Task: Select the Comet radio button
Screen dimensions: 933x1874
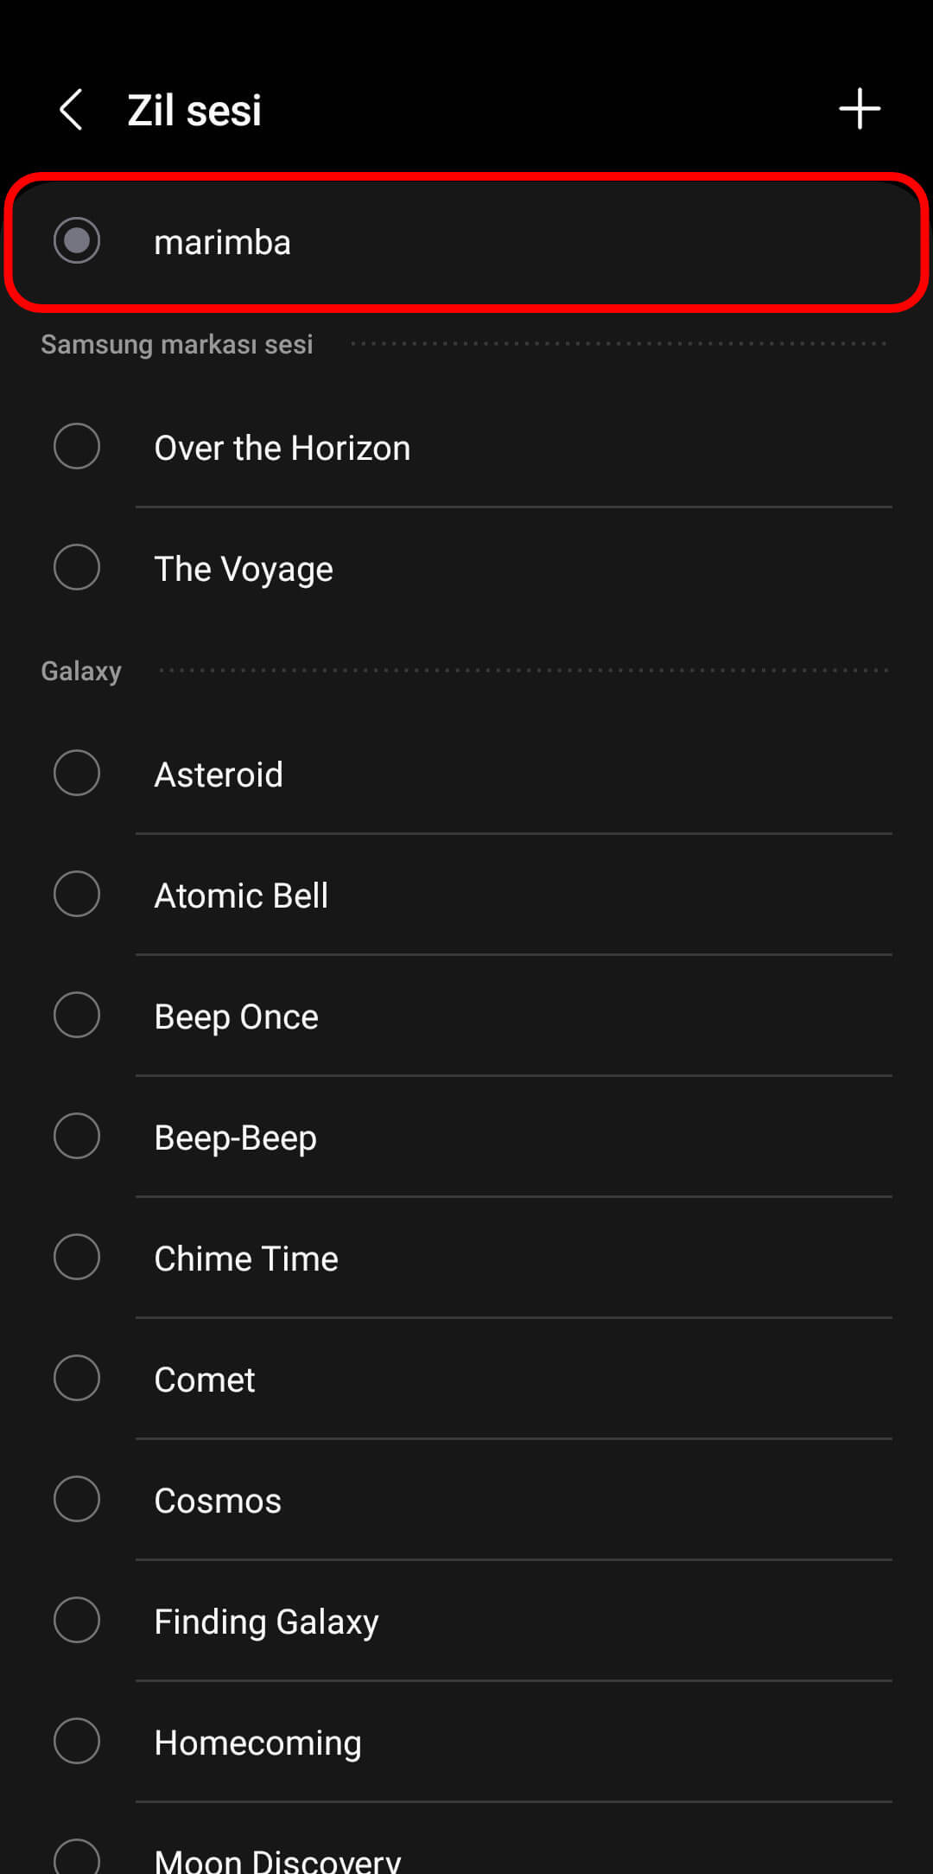Action: (x=77, y=1378)
